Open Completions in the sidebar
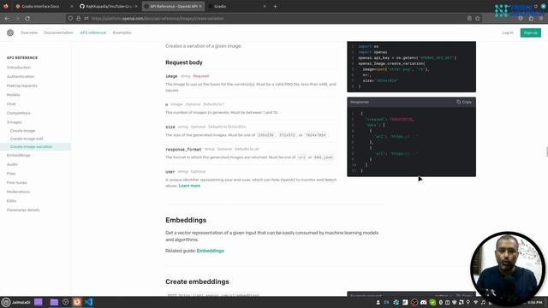Image resolution: width=548 pixels, height=308 pixels. 19,113
